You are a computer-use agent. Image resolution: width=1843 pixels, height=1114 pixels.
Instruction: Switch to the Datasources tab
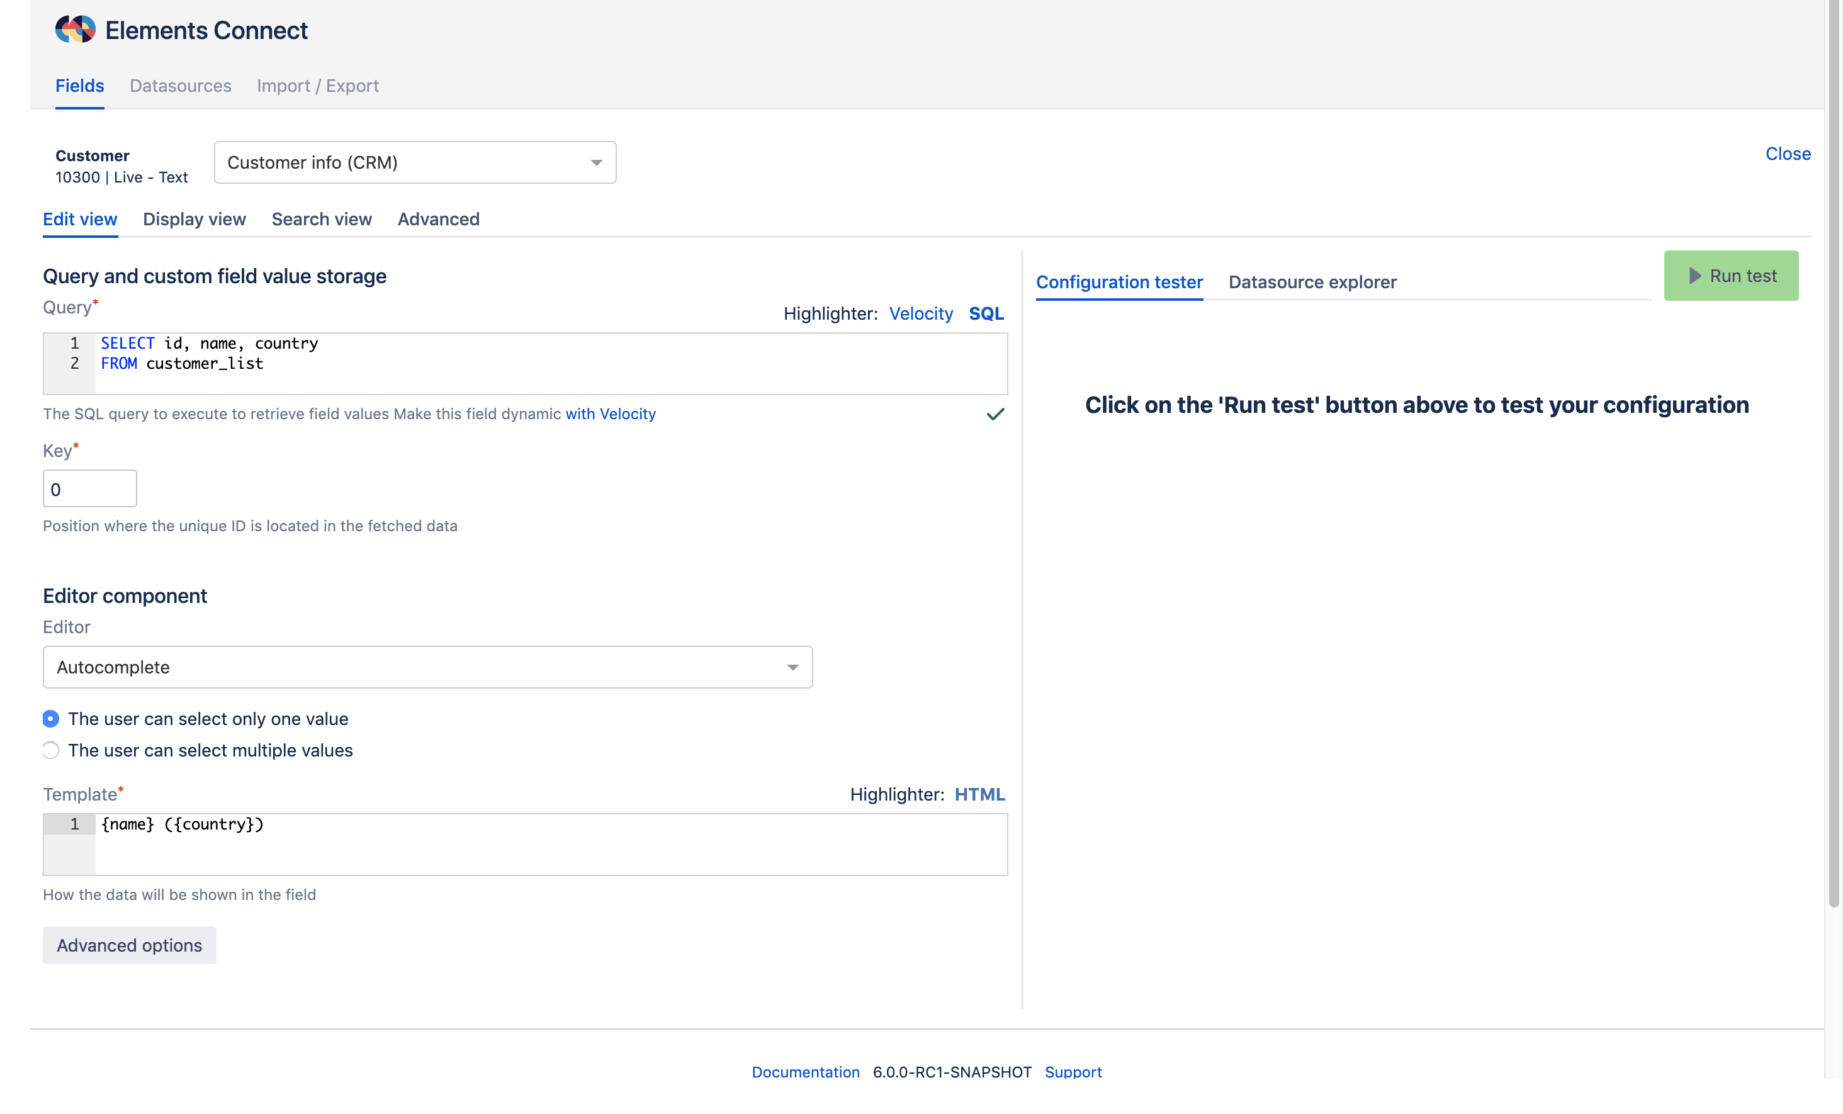coord(180,86)
